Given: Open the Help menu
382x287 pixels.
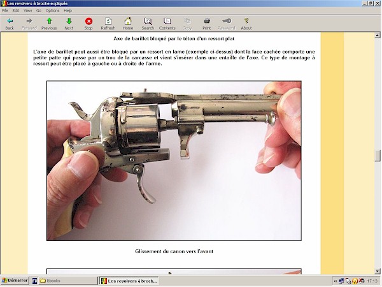Looking at the screenshot, I should (x=67, y=10).
